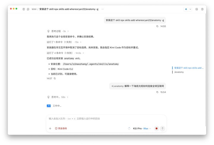Toggle the right sidebar panel icon
Image resolution: width=214 pixels, height=145 pixels.
pos(202,9)
